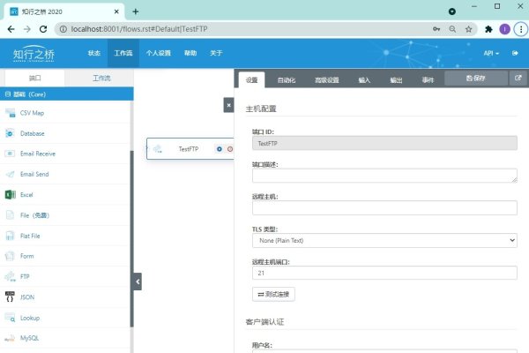Screen dimensions: 529x353
Task: Select the Database connector icon
Action: (10, 133)
